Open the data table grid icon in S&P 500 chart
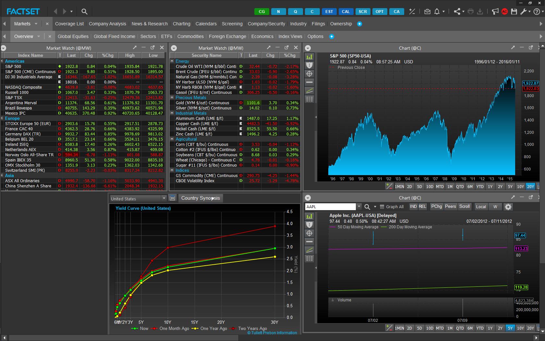545x341 pixels. click(309, 99)
